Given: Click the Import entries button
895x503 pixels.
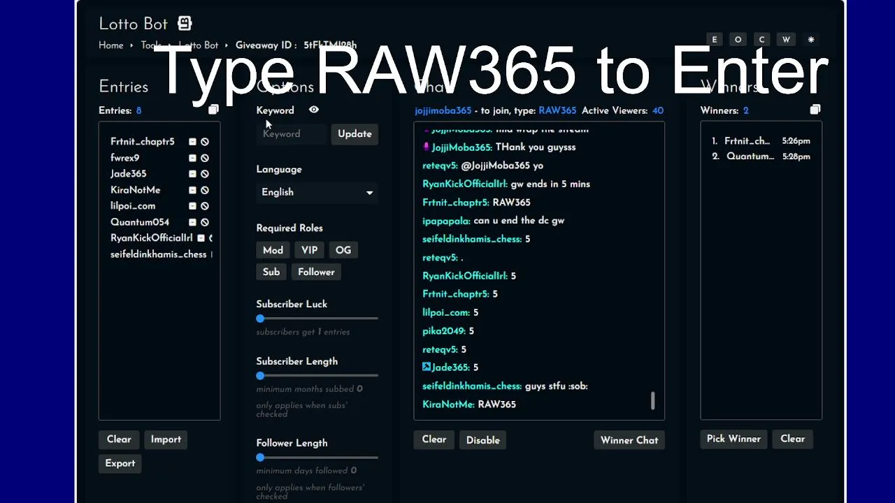Looking at the screenshot, I should 166,439.
